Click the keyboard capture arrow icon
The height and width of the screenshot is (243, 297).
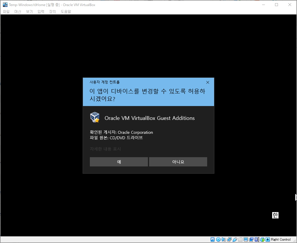tap(268, 240)
